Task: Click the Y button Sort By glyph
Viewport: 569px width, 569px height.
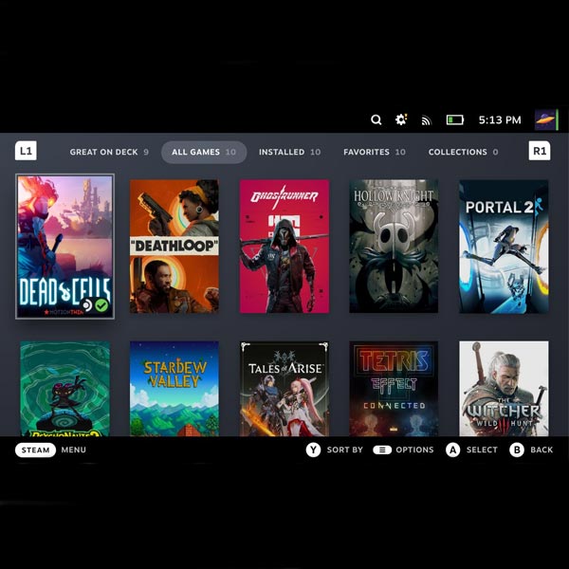Action: 313,450
